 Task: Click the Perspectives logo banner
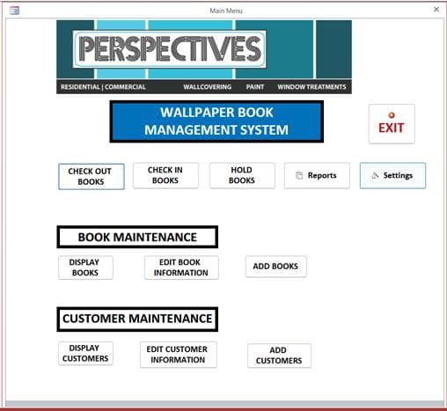[204, 56]
